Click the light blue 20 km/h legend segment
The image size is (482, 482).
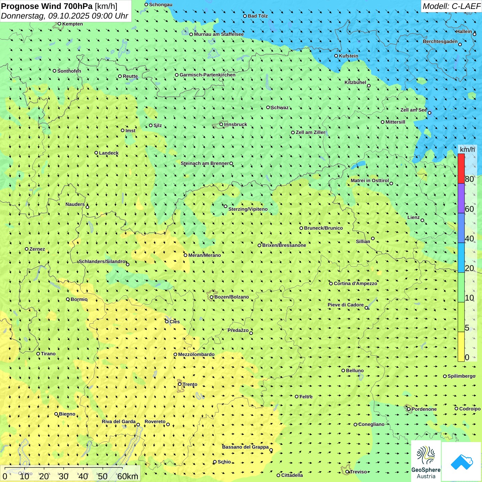pos(461,258)
